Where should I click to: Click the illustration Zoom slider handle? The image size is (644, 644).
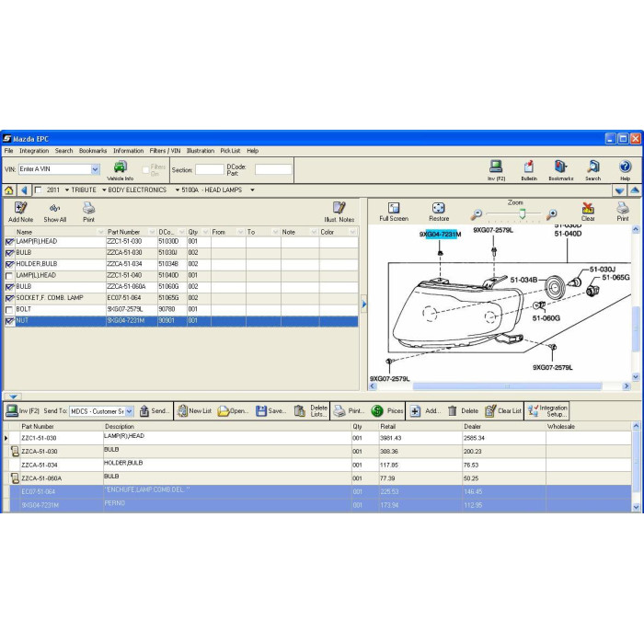click(x=522, y=213)
